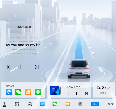Viewport: 116px width, 109px height.
Task: Next track in large lyrics player
Action: click(37, 67)
